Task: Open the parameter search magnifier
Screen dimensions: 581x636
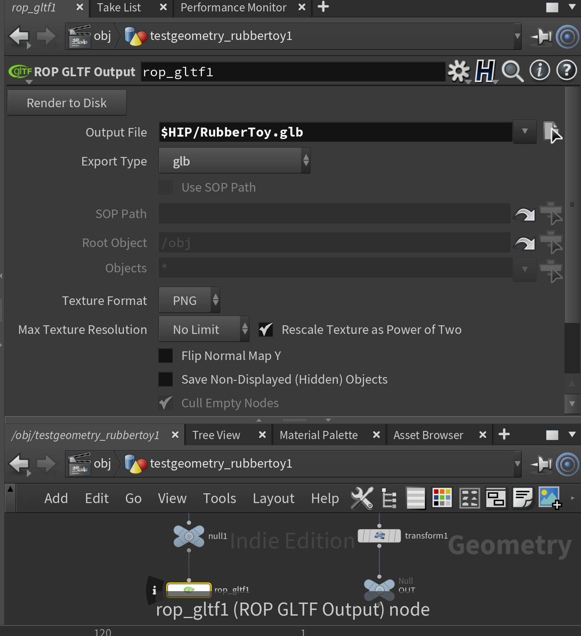Action: click(512, 71)
